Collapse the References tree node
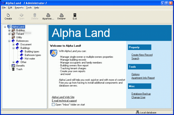Image resolution: width=174 pixels, height=115 pixels. [9, 41]
